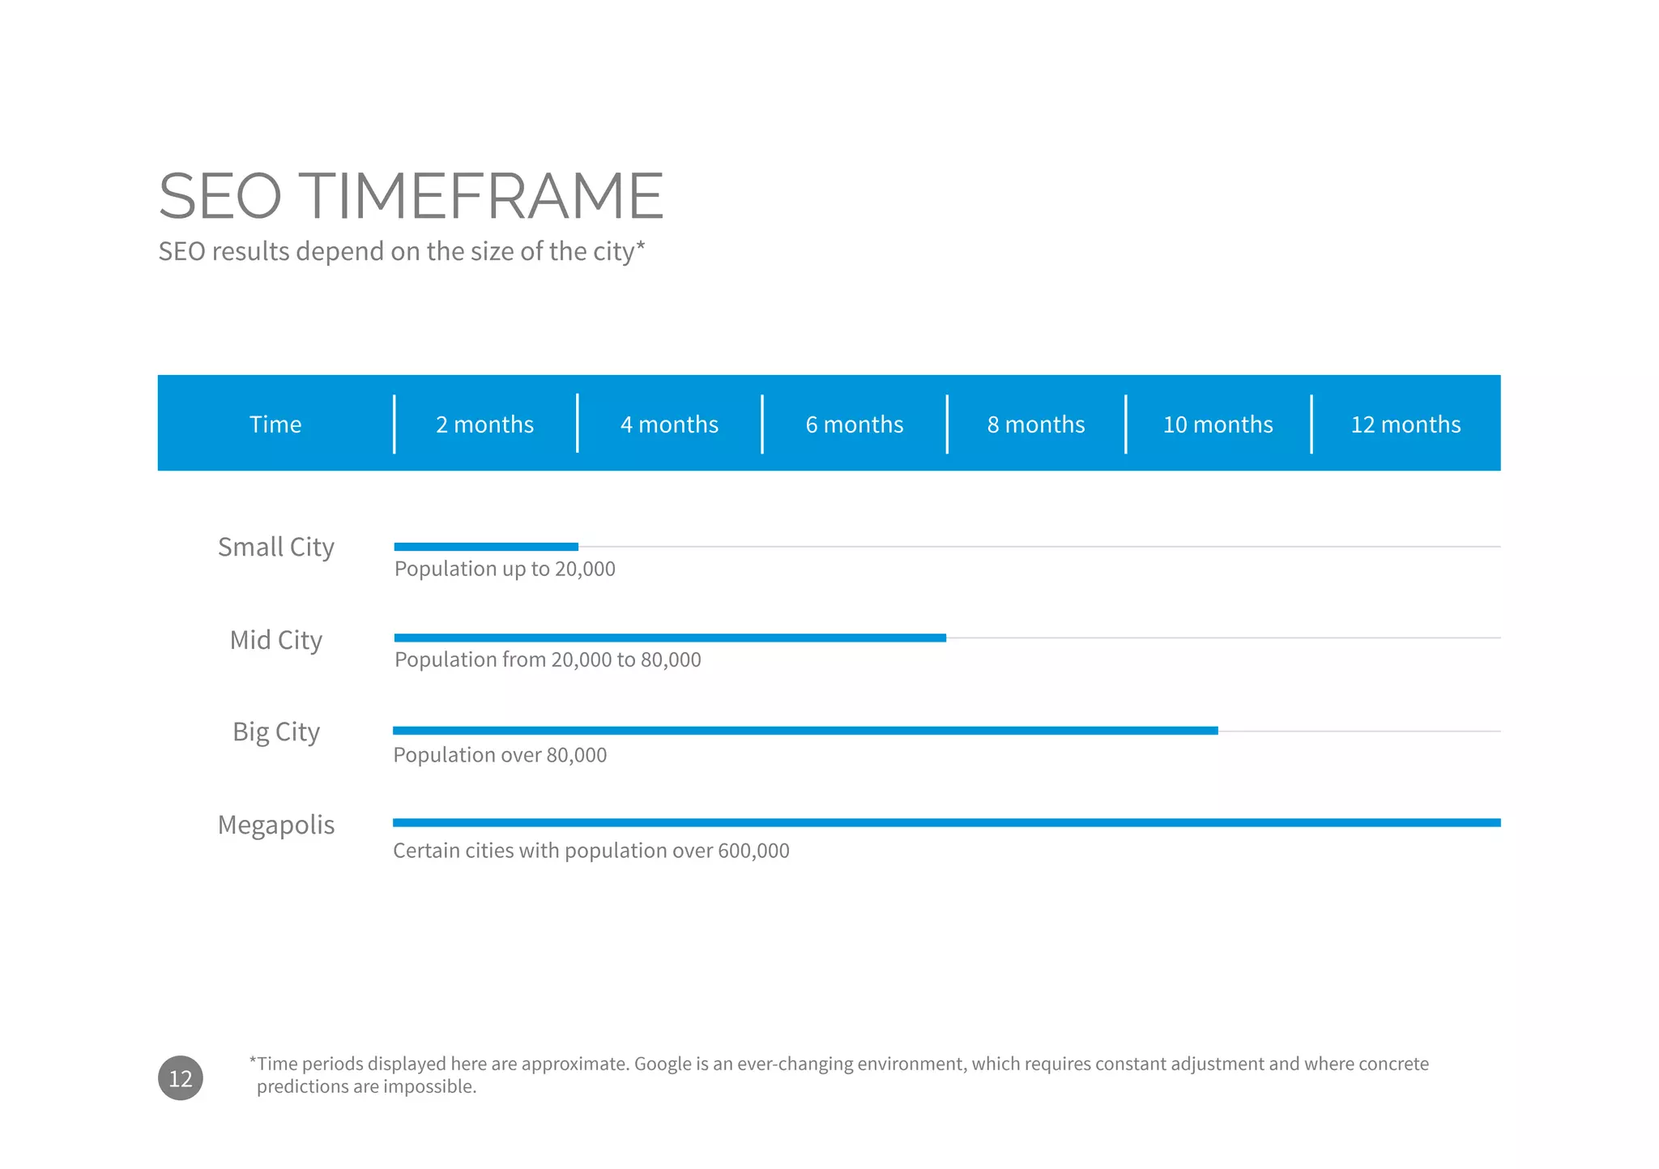This screenshot has height=1169, width=1659.
Task: Click the '4 months' header cell
Action: (669, 425)
